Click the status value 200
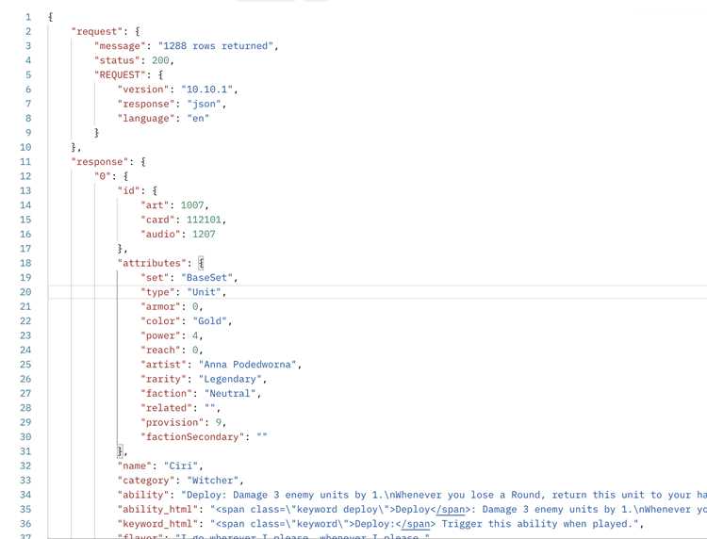707x539 pixels. click(x=160, y=60)
